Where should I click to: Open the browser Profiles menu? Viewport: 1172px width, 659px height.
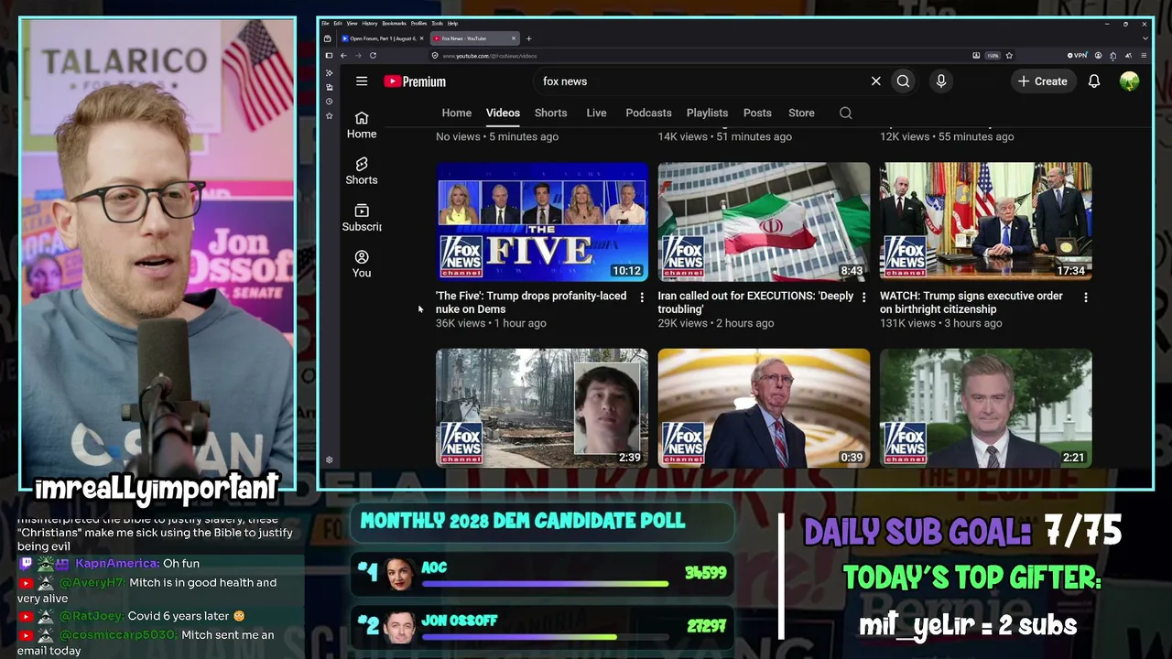[418, 24]
